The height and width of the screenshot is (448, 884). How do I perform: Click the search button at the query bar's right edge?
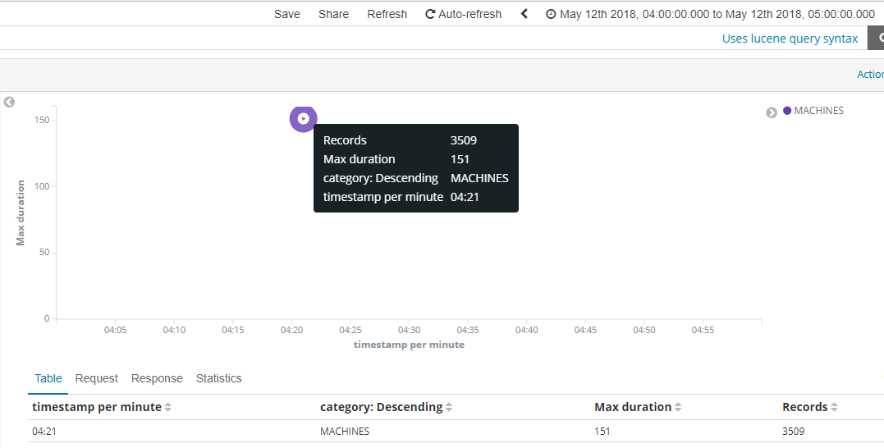877,38
